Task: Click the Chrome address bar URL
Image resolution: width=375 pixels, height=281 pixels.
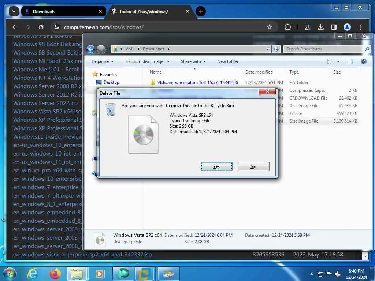Action: coord(104,27)
